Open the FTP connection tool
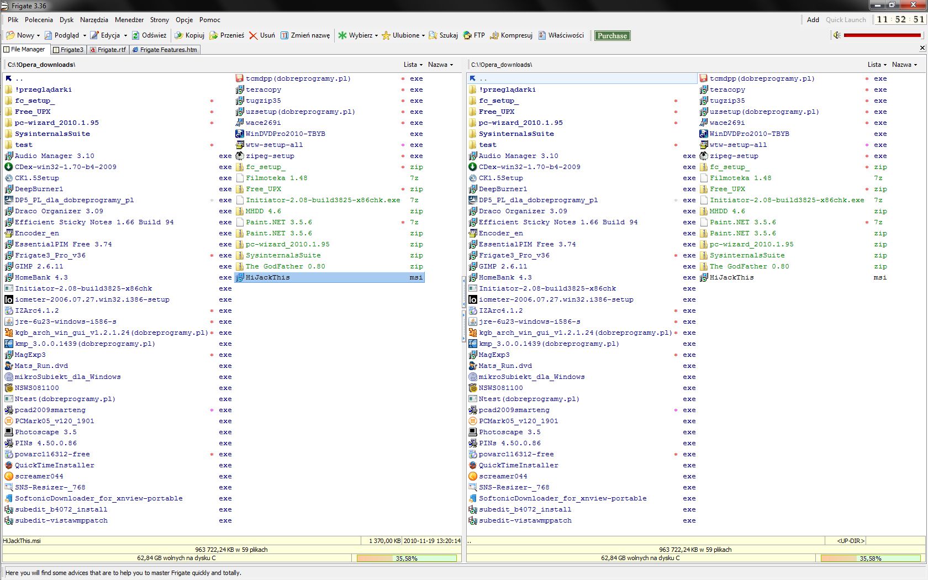The height and width of the screenshot is (580, 928). [x=474, y=35]
